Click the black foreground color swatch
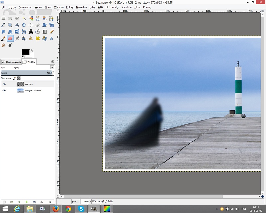 point(25,52)
